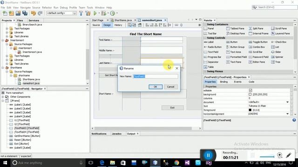Open the Services tab
298x167 pixels.
click(34, 20)
